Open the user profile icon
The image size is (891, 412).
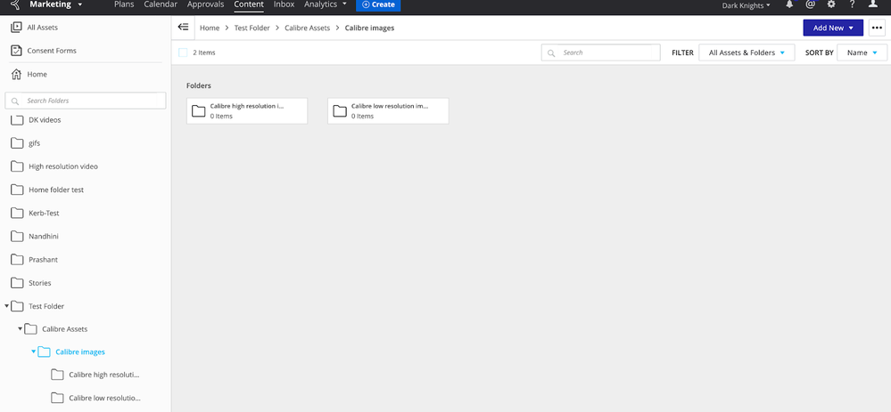coord(873,4)
